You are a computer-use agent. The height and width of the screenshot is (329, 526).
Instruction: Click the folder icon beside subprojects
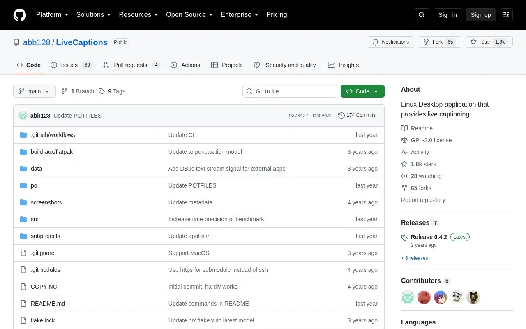pyautogui.click(x=23, y=236)
